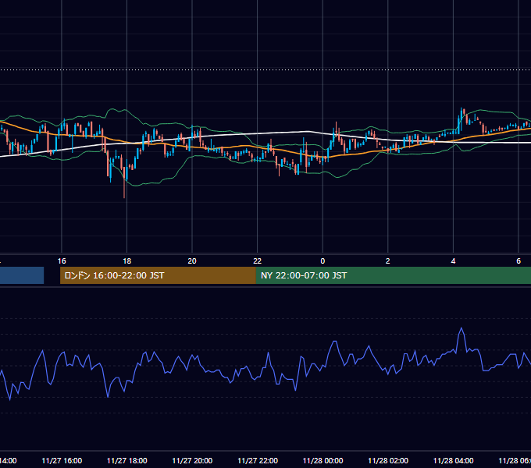The width and height of the screenshot is (531, 468).
Task: Click the "22" hour label on chart axis
Action: [x=258, y=261]
